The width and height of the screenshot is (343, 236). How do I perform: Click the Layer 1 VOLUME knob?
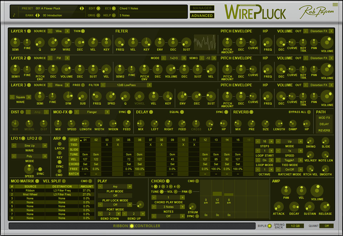click(x=327, y=42)
